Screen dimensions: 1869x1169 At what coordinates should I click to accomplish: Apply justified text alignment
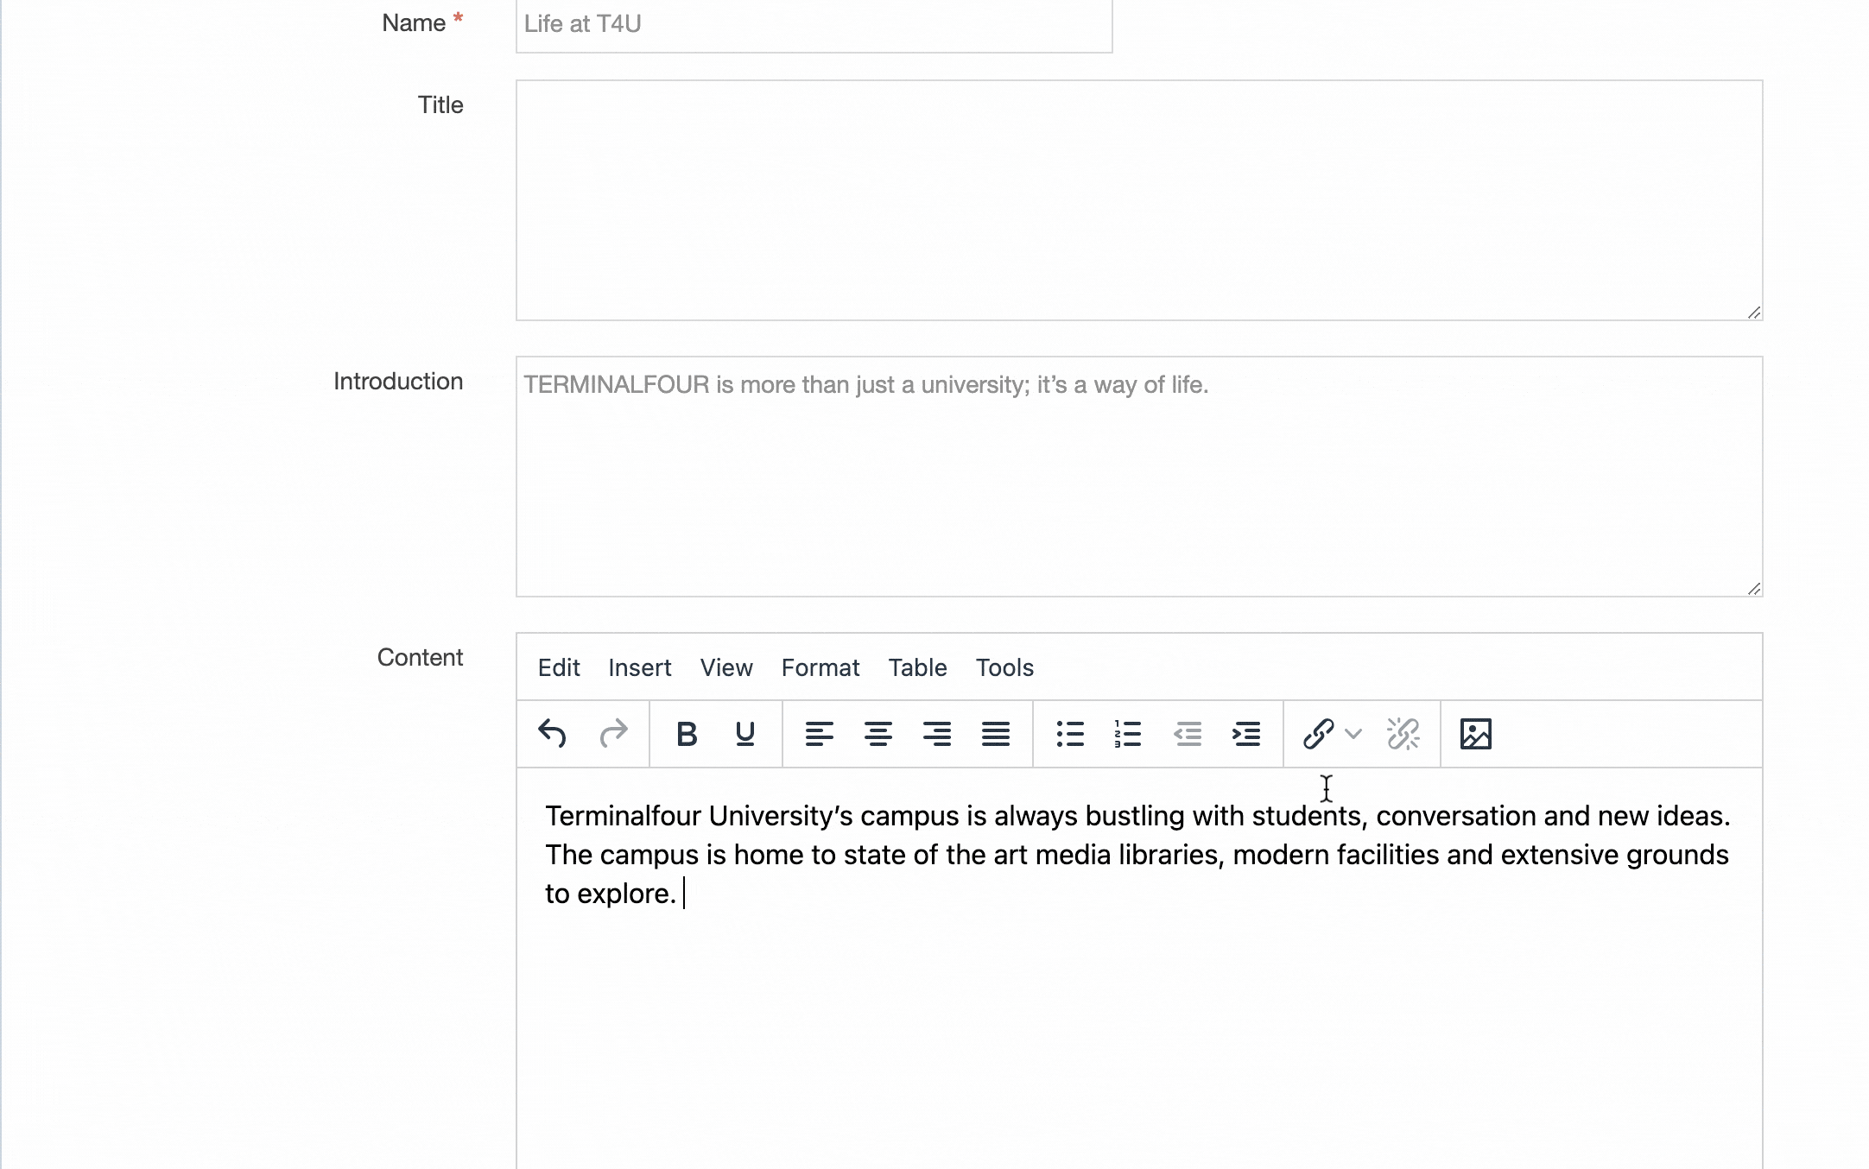[x=996, y=734]
